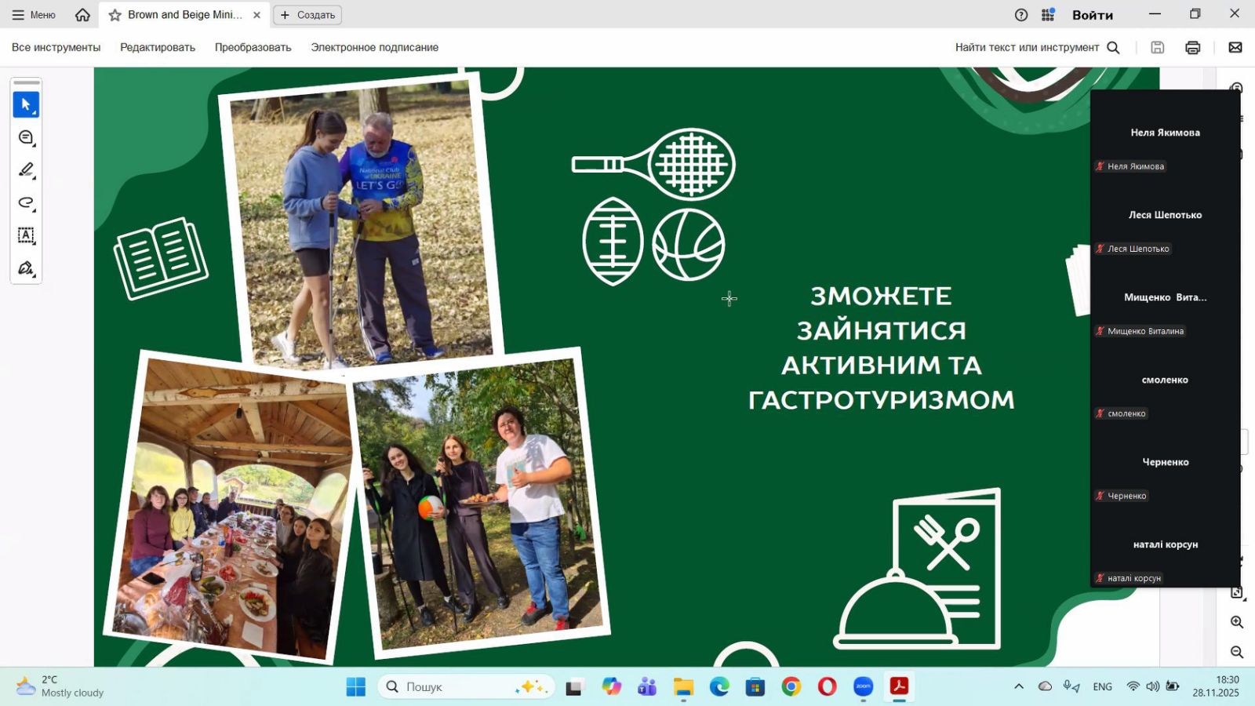The image size is (1255, 706).
Task: Open Zoom from the taskbar
Action: (863, 686)
